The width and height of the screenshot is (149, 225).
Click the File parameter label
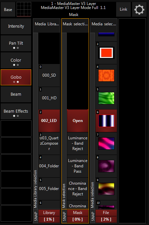tap(106, 213)
